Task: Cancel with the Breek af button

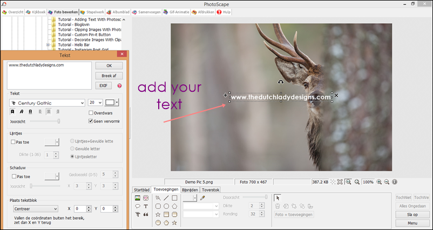Action: coord(109,76)
